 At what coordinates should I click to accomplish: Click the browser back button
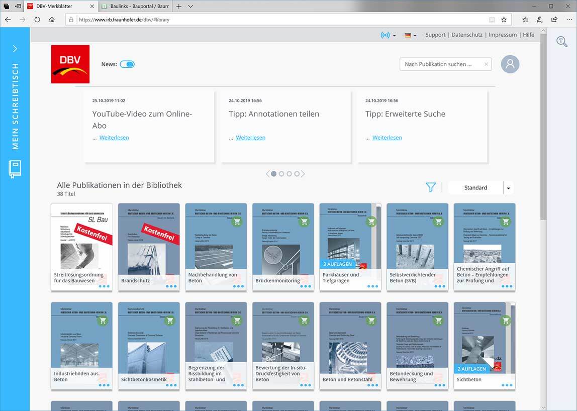point(8,20)
